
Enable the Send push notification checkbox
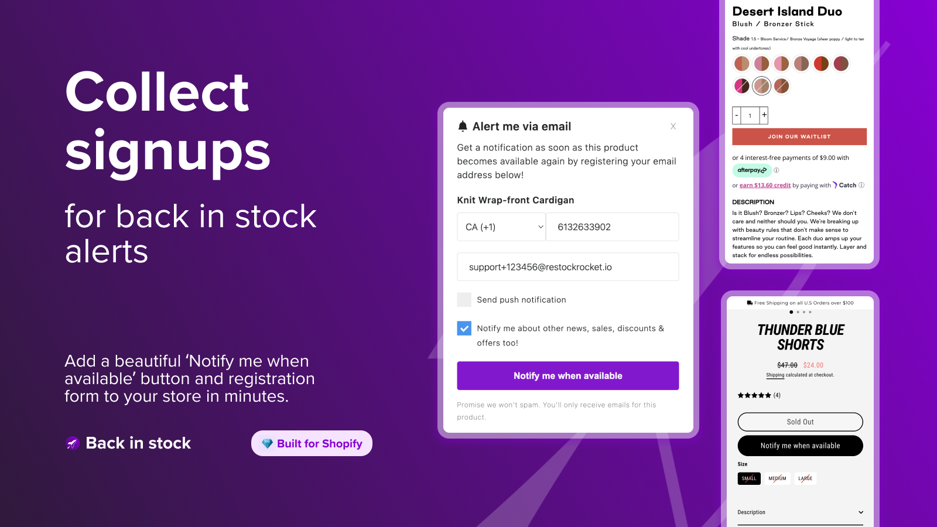[464, 299]
